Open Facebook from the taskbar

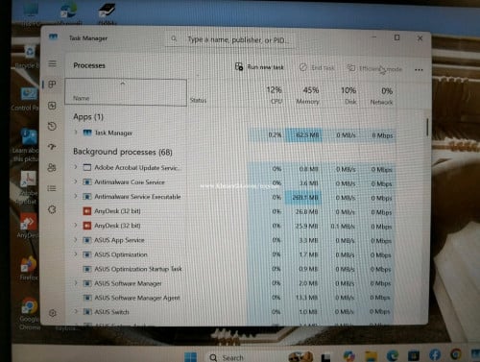(x=435, y=354)
